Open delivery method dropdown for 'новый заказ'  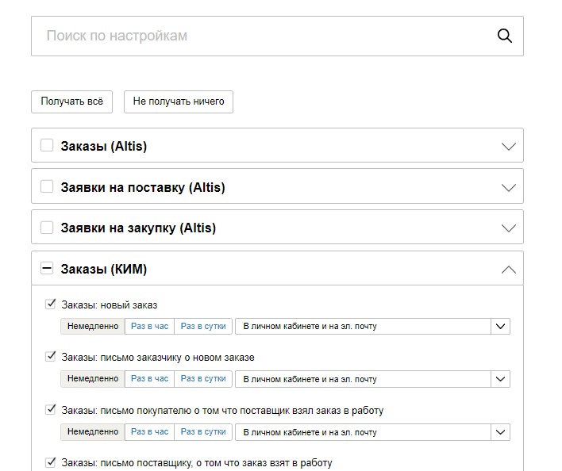tap(500, 326)
